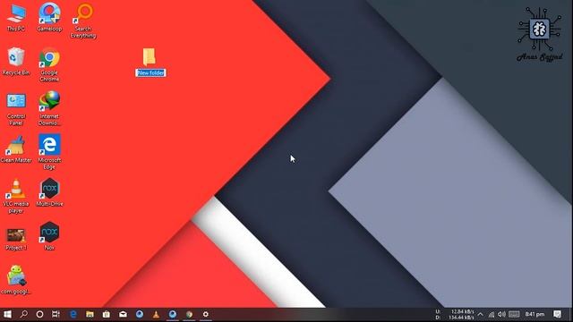Viewport: 573px width, 322px height.
Task: Click the network speed meter U: / D: readout
Action: tap(455, 314)
